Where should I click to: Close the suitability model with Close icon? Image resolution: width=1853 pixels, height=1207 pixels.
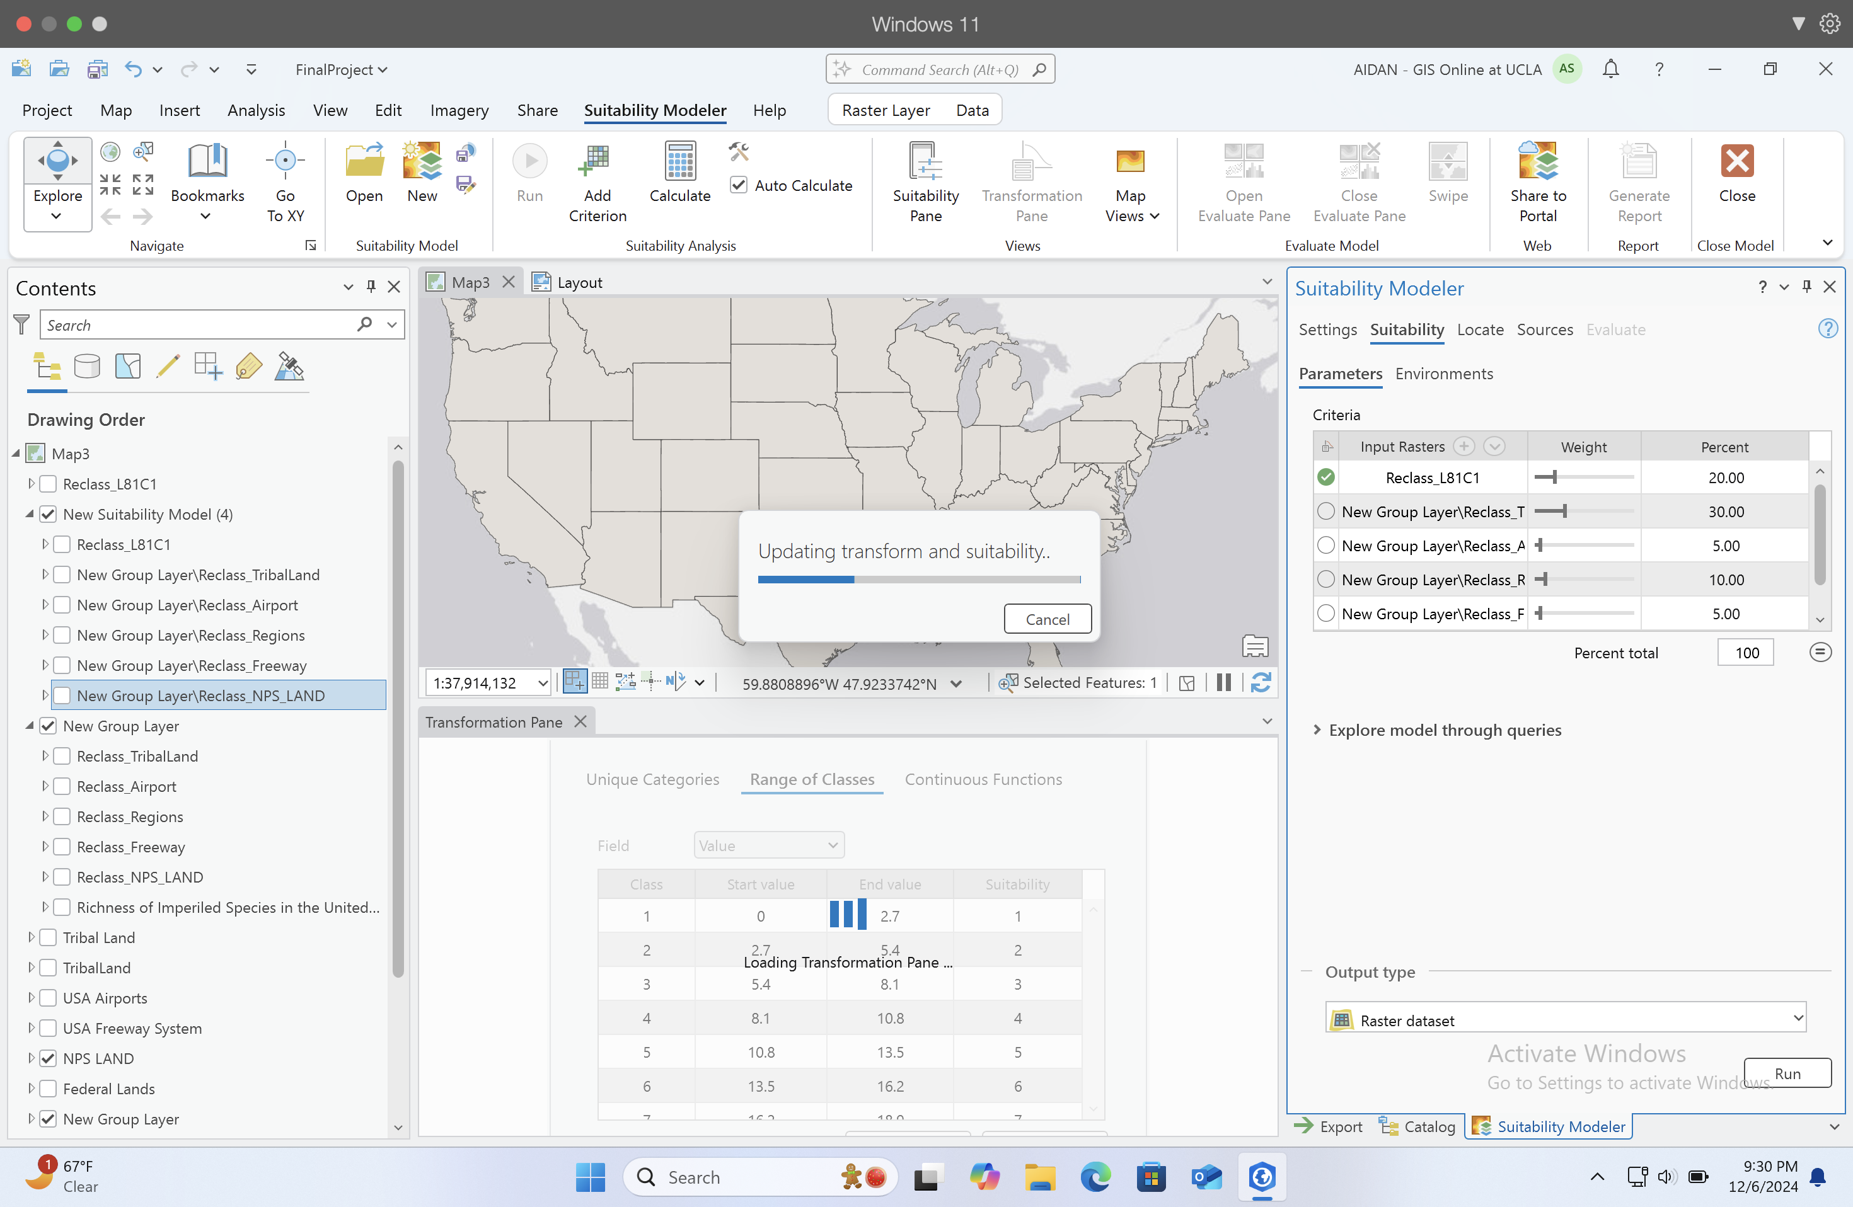1736,161
